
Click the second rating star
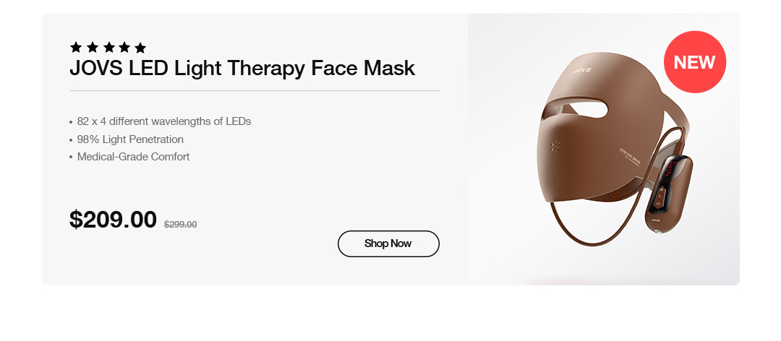[x=92, y=47]
